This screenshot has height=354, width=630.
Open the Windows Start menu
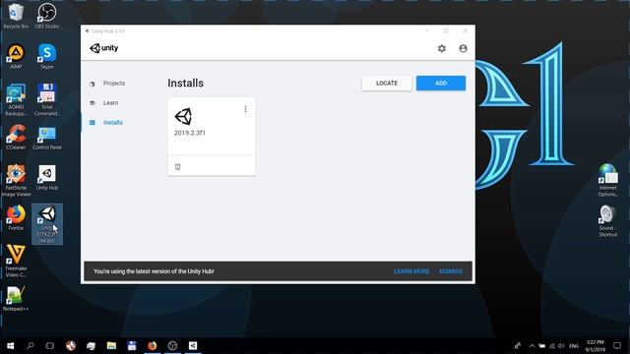pos(11,345)
